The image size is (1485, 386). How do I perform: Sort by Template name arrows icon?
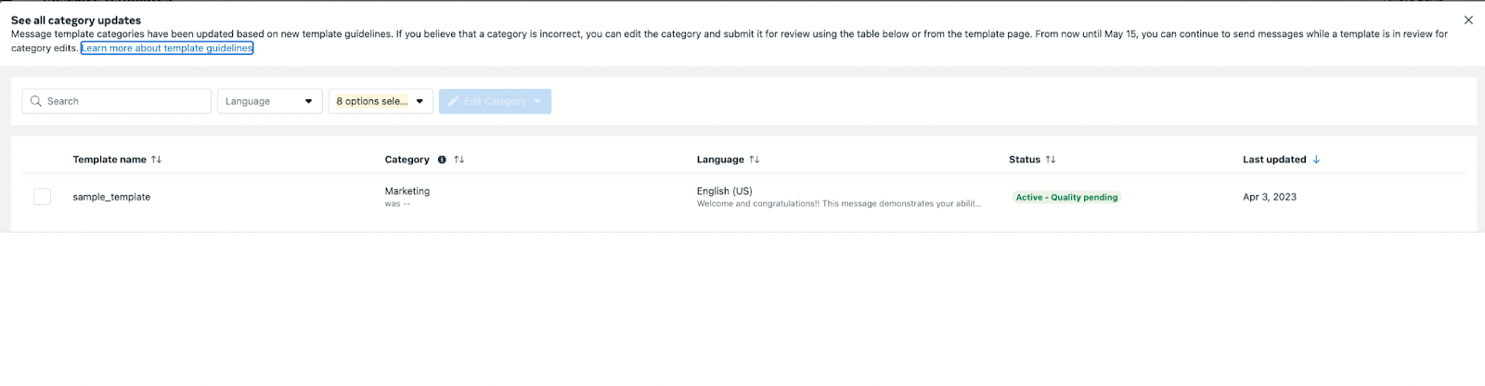click(x=156, y=160)
